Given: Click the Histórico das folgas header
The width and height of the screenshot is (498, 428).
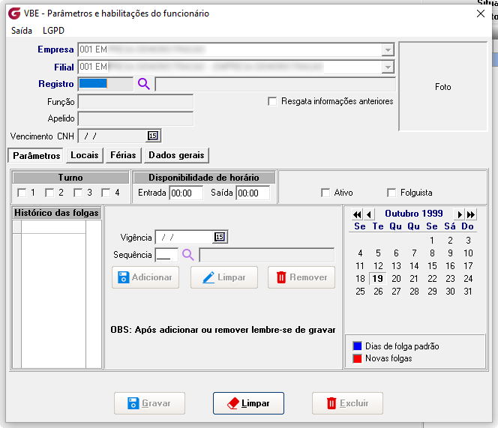Looking at the screenshot, I should click(x=56, y=213).
